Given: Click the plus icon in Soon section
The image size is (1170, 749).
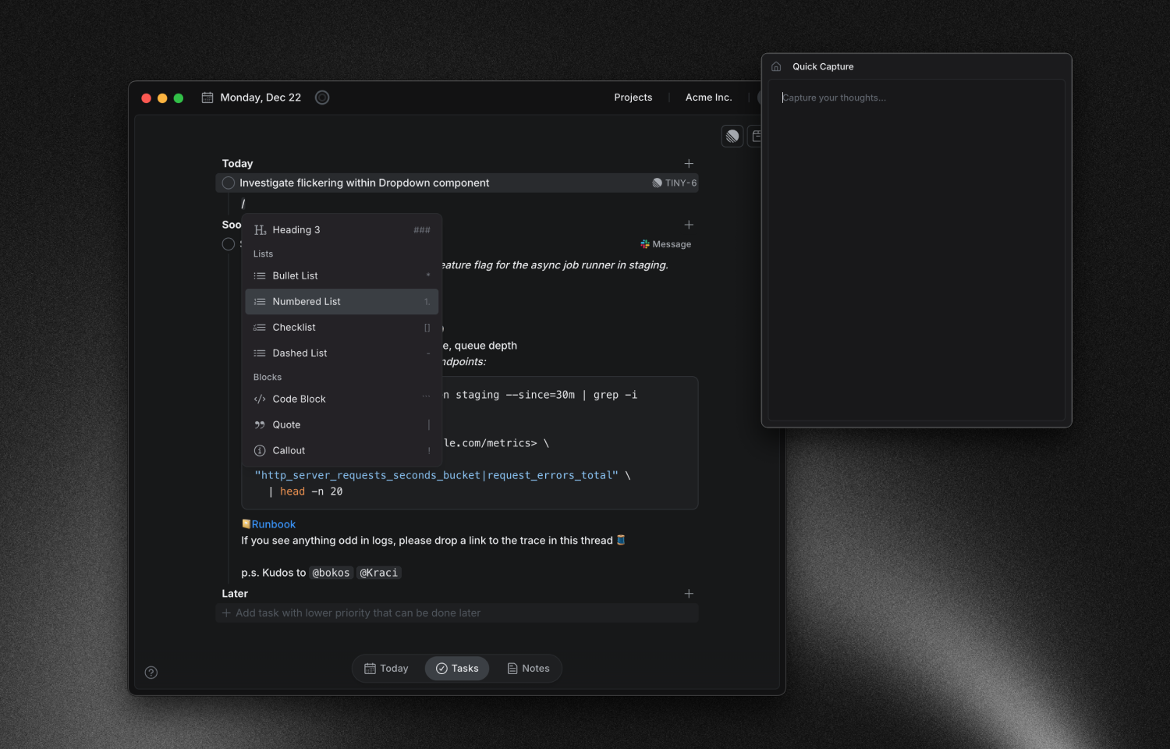Looking at the screenshot, I should 689,225.
